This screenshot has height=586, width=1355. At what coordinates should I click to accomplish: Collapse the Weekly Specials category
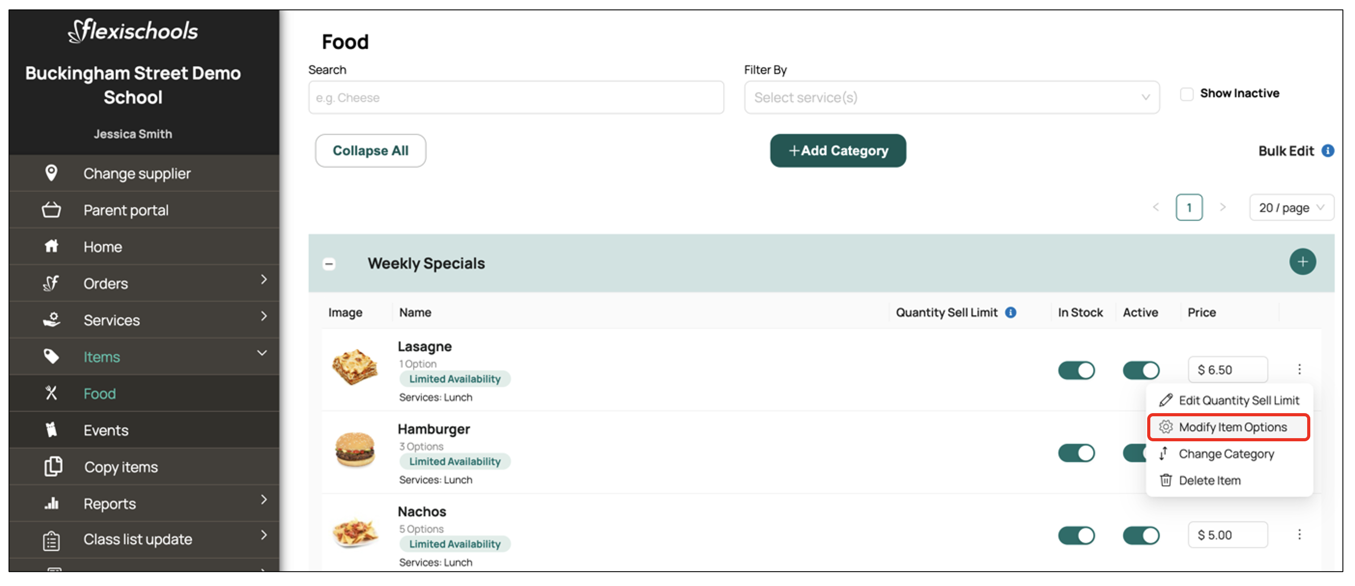click(x=329, y=264)
